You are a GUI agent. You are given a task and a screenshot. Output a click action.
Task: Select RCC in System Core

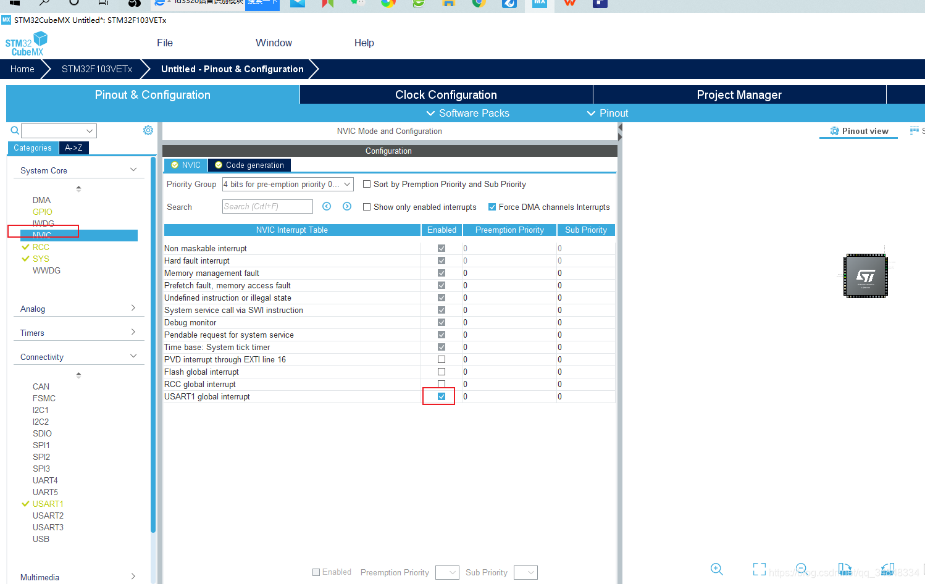[x=41, y=247]
